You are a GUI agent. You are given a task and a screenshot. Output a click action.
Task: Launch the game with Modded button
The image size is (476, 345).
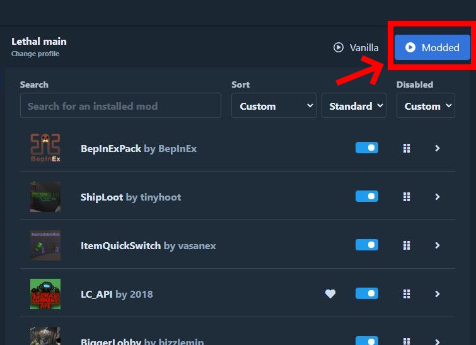[432, 47]
